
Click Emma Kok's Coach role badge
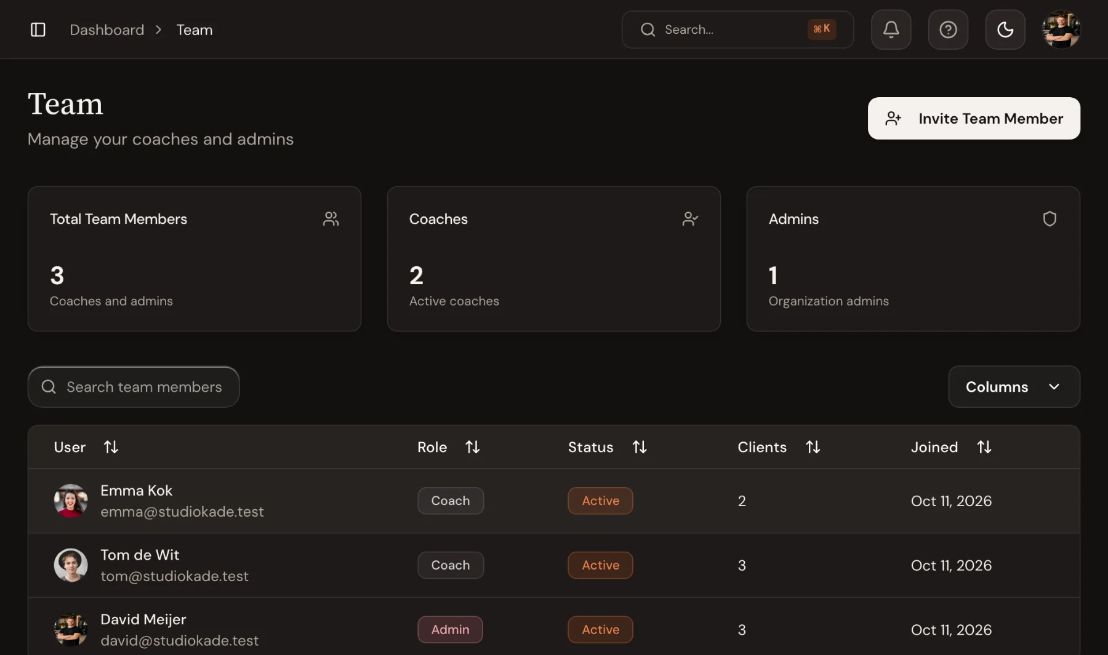[x=451, y=501]
